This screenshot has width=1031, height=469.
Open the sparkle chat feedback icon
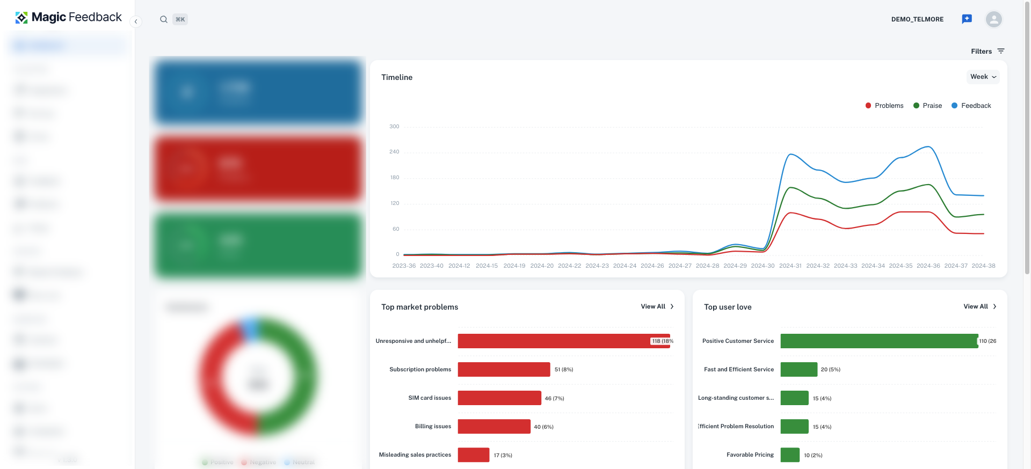[x=967, y=19]
